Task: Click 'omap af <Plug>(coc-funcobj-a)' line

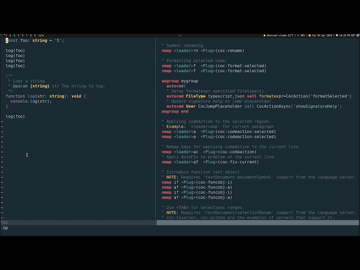Action: coord(197,197)
